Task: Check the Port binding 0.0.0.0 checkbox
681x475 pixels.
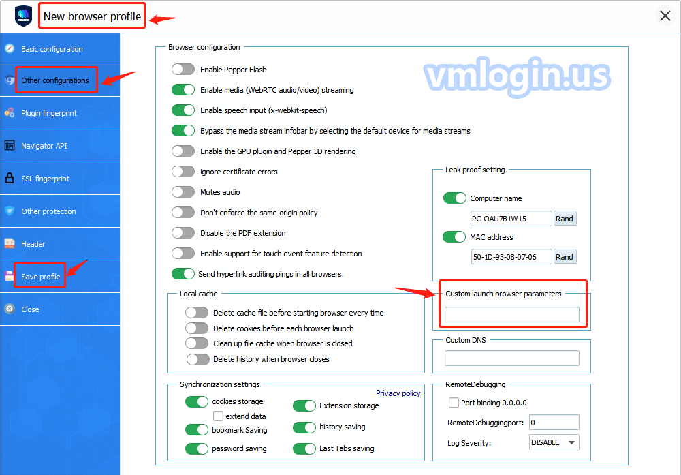Action: coord(454,403)
